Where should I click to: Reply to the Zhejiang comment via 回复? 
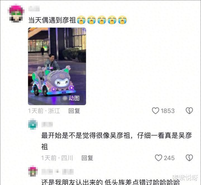[74, 111]
